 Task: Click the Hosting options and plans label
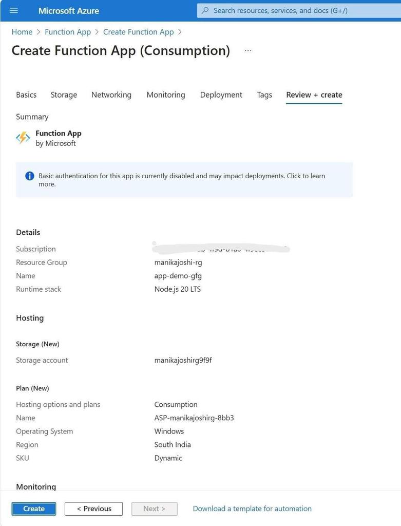pyautogui.click(x=58, y=405)
